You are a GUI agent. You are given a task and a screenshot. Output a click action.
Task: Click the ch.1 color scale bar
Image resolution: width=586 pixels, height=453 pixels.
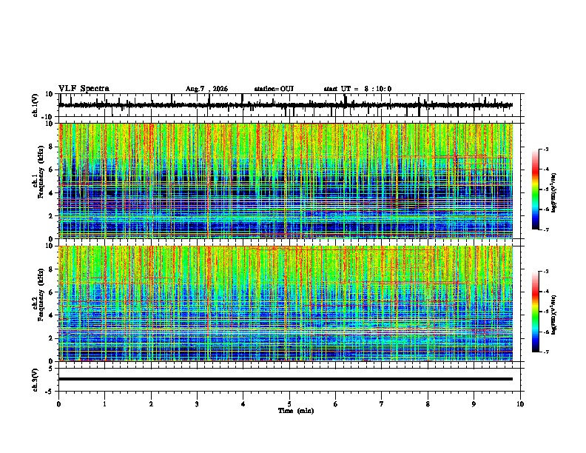coord(535,189)
